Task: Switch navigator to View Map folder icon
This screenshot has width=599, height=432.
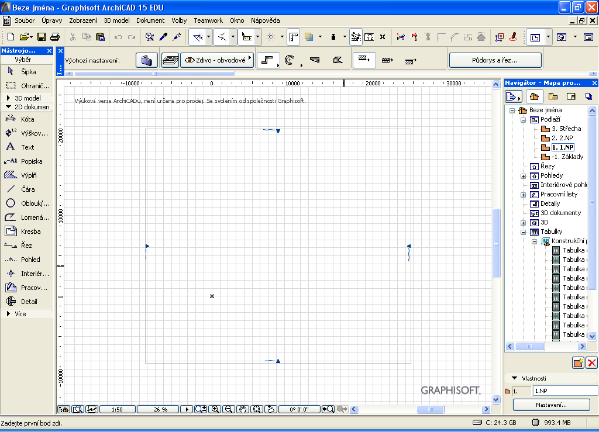Action: tap(553, 96)
